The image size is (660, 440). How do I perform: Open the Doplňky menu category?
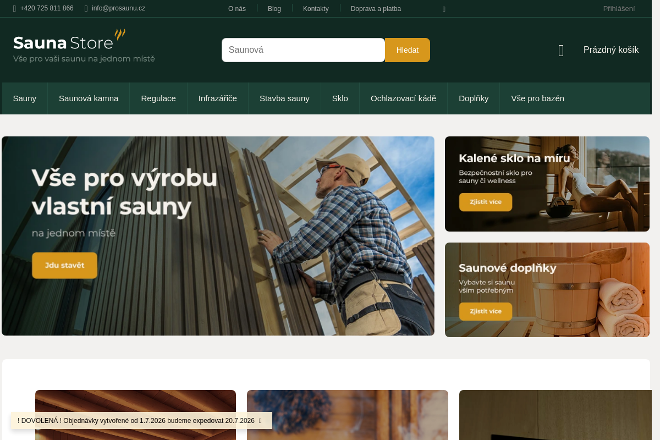pos(474,98)
